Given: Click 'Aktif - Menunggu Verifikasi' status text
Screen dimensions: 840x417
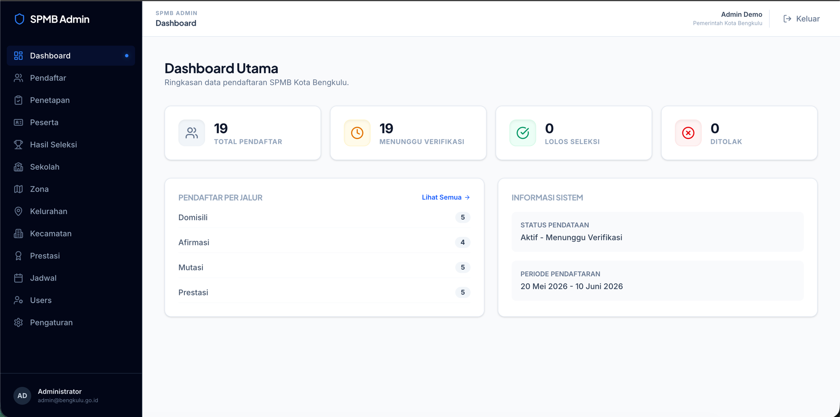Looking at the screenshot, I should (571, 238).
